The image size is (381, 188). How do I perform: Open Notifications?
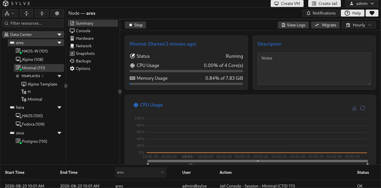pyautogui.click(x=321, y=13)
